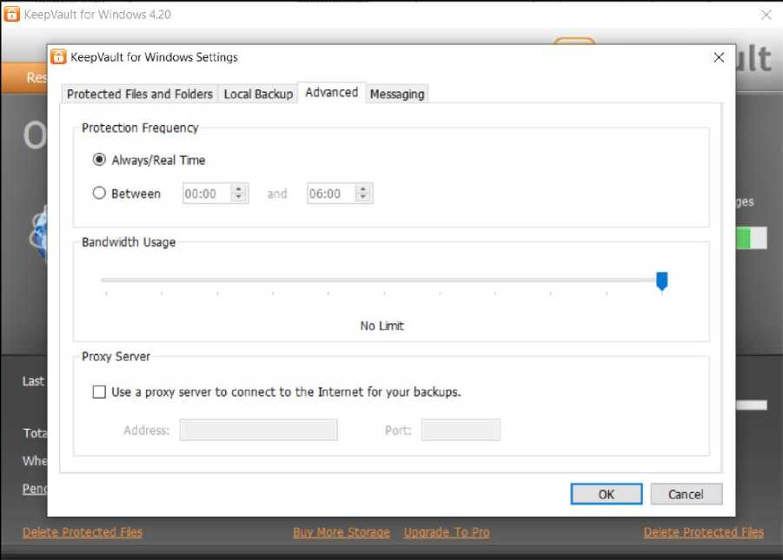Select the Between time range option

tap(99, 193)
